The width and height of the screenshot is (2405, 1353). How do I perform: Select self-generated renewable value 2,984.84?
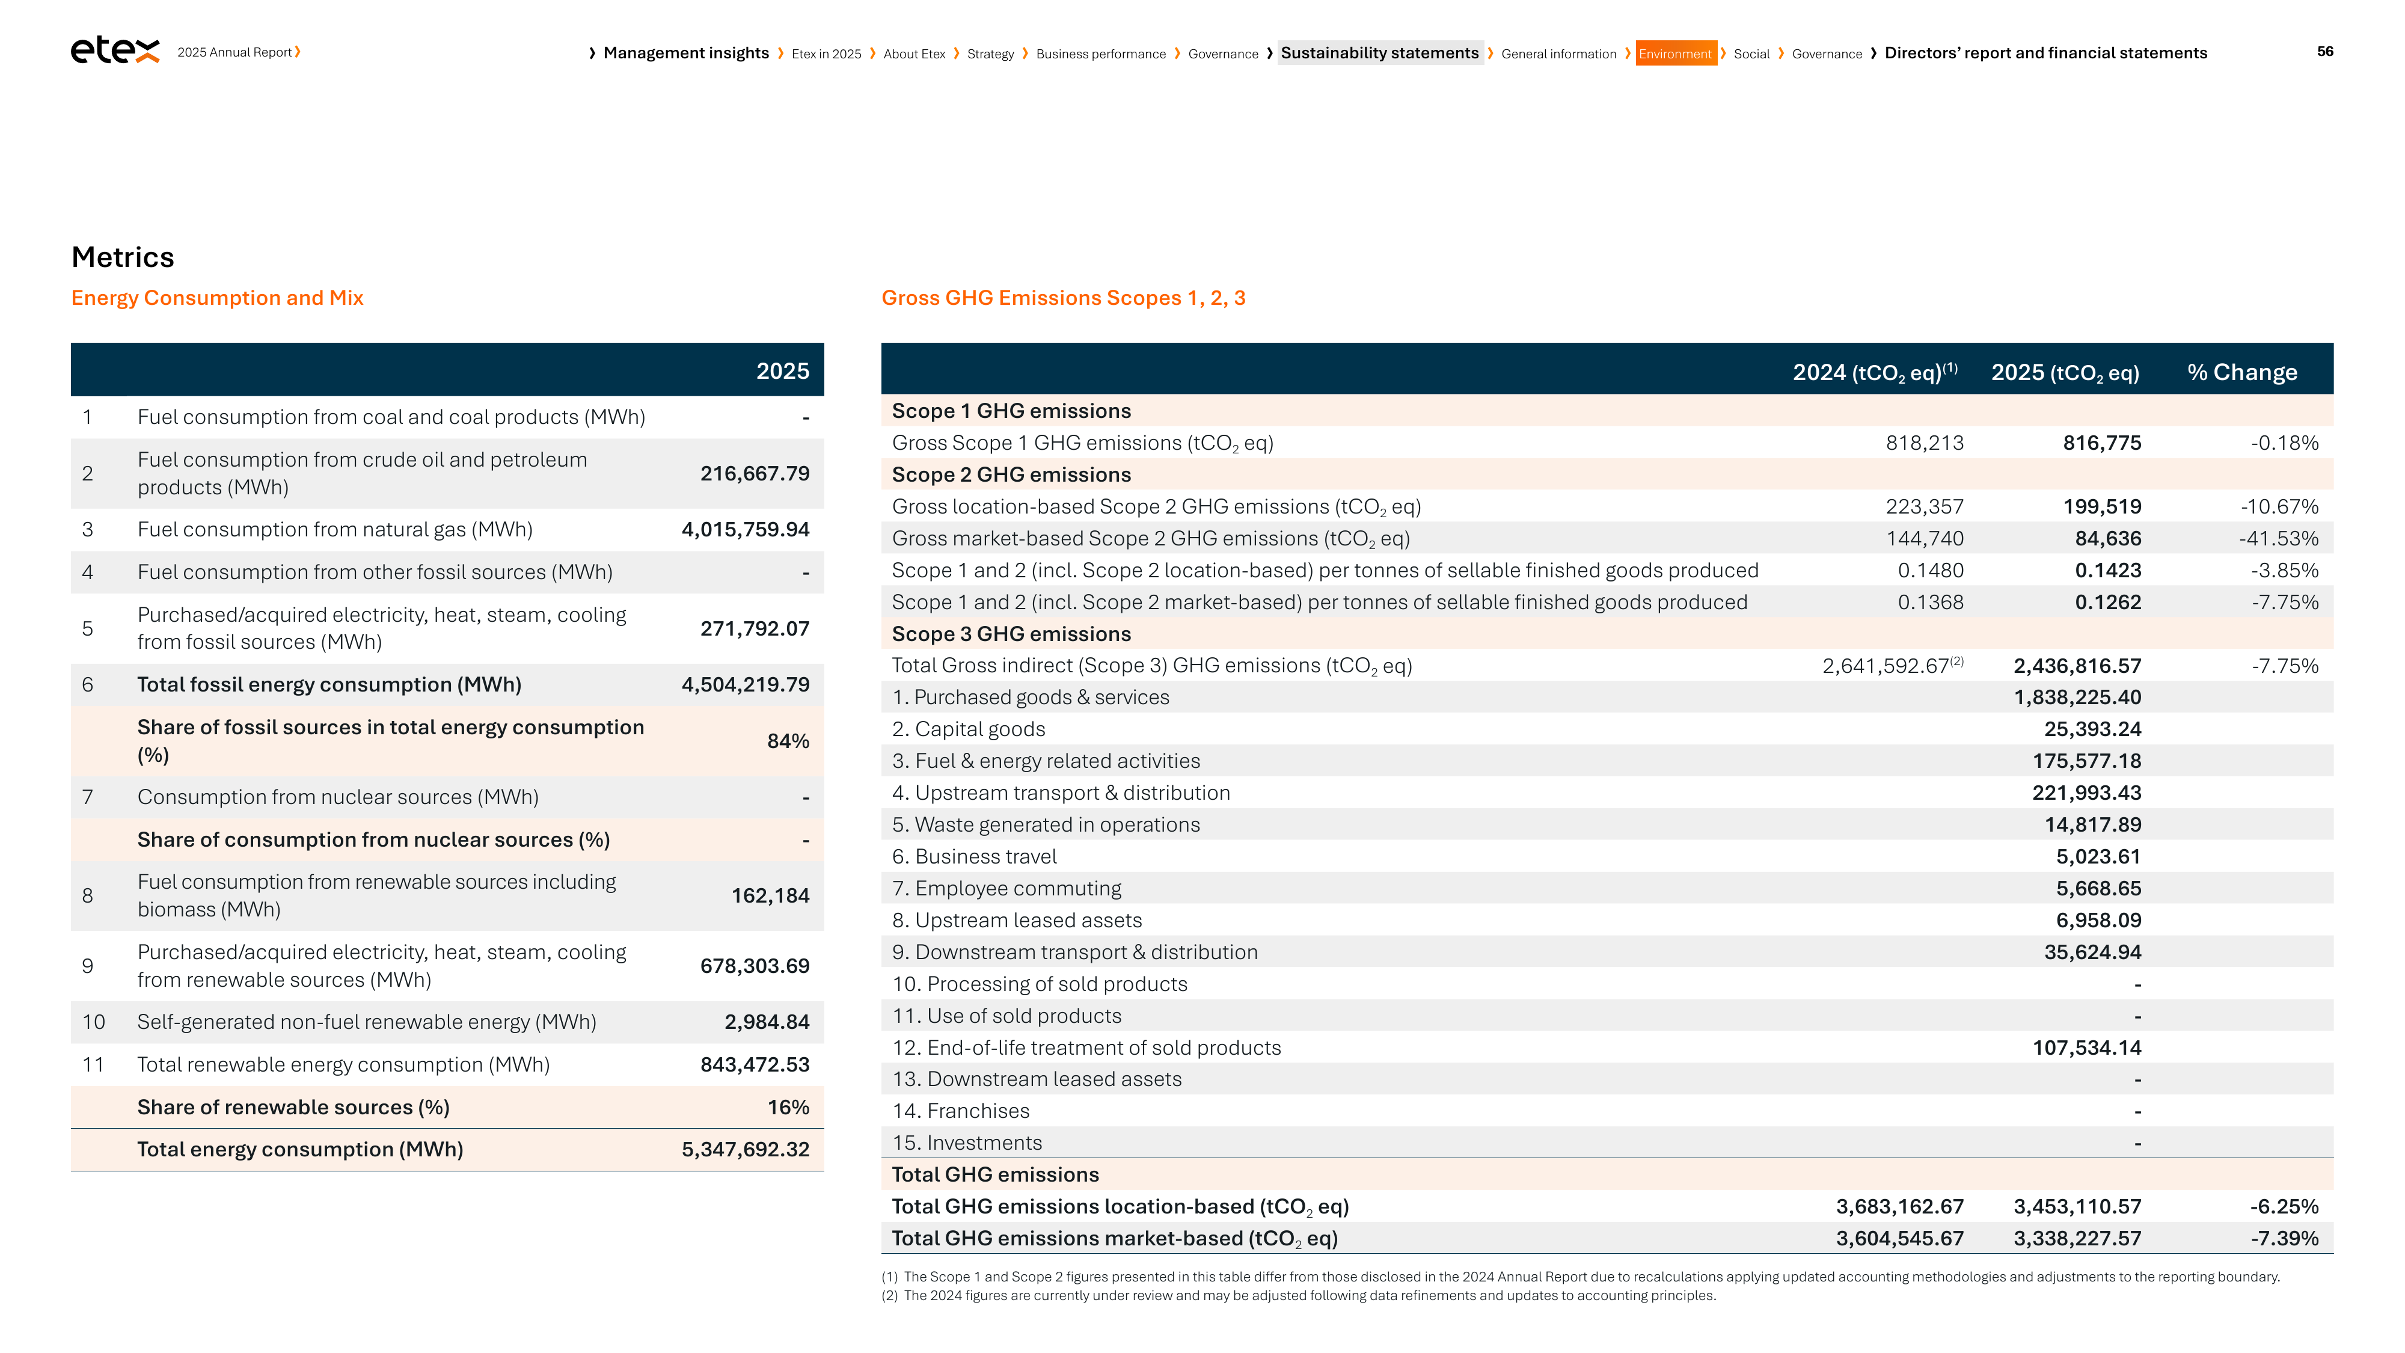[x=767, y=1022]
